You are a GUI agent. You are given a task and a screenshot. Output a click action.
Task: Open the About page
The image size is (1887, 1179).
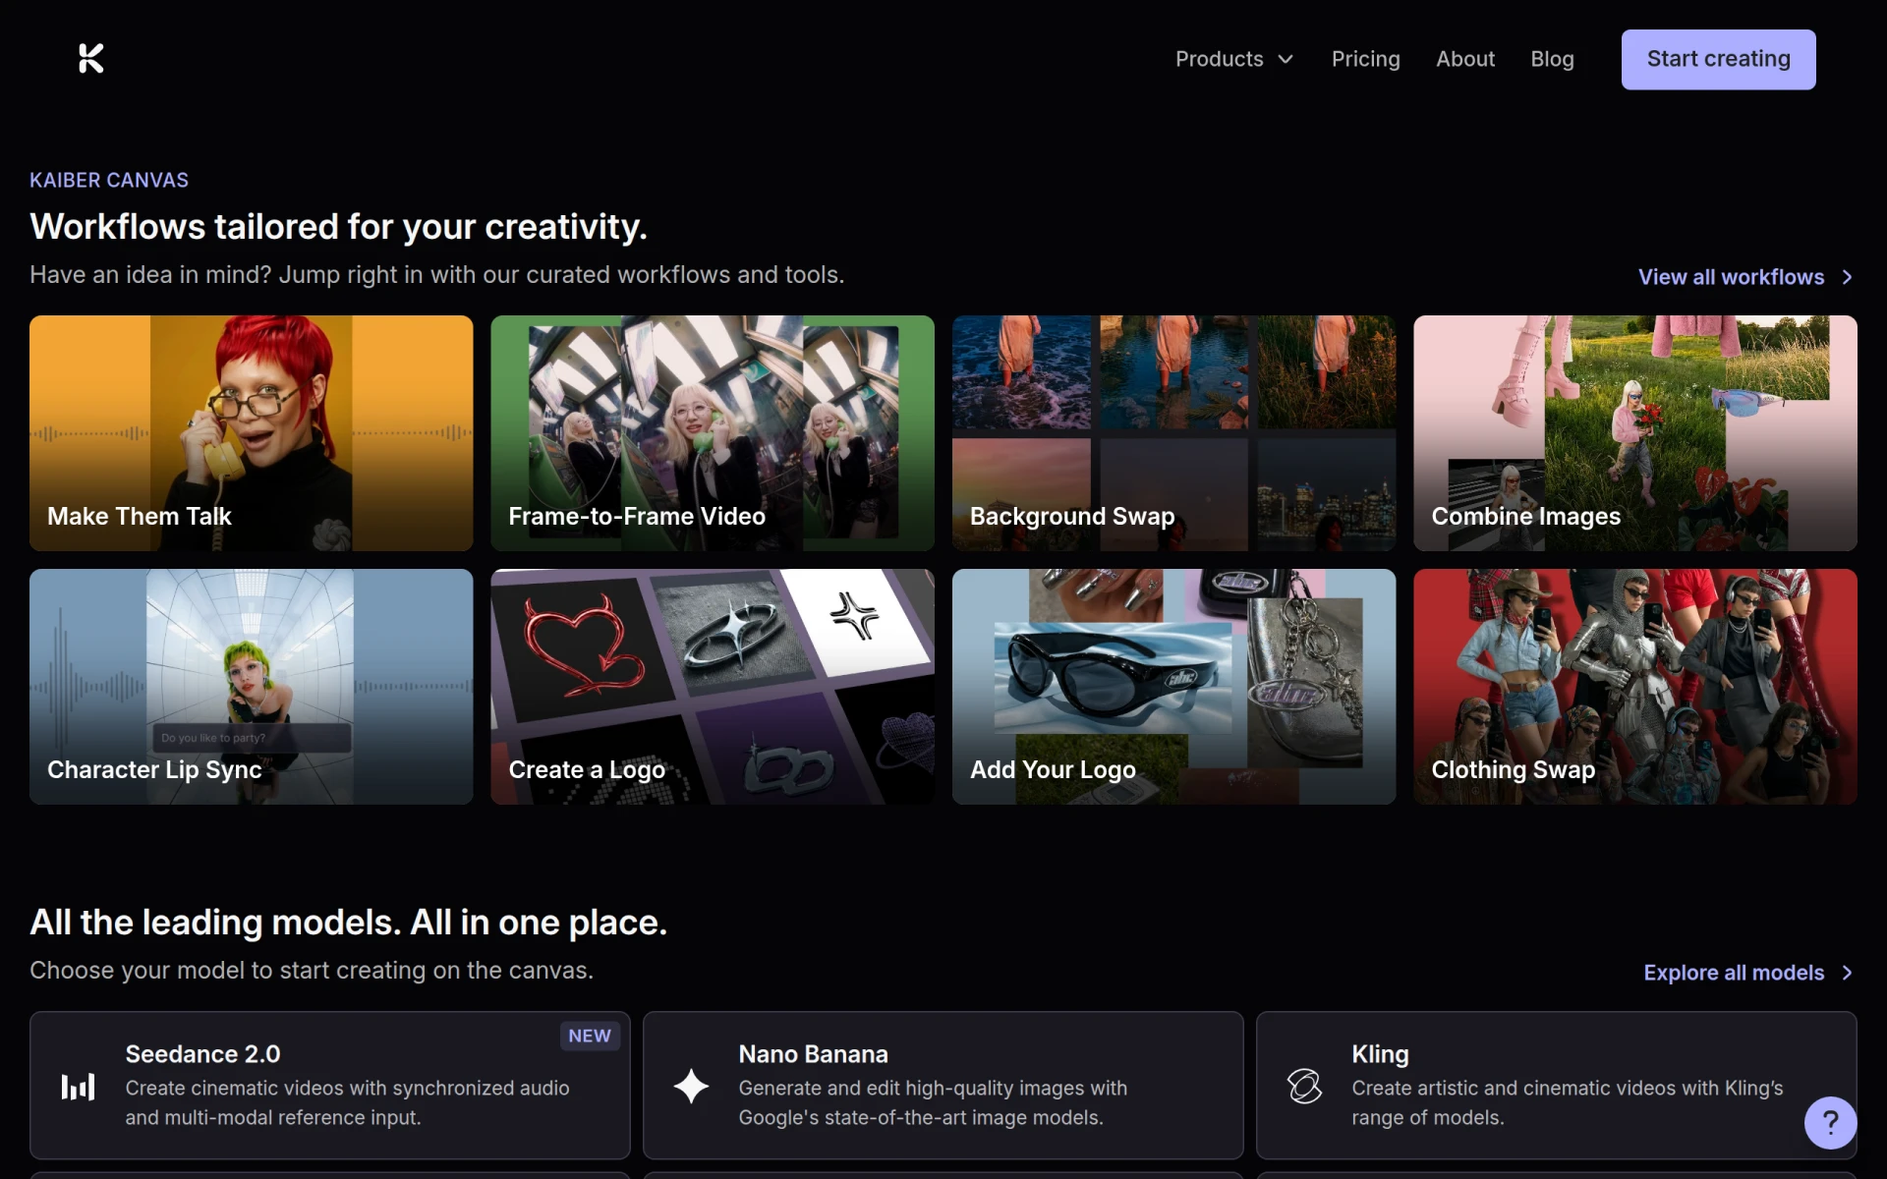tap(1465, 59)
